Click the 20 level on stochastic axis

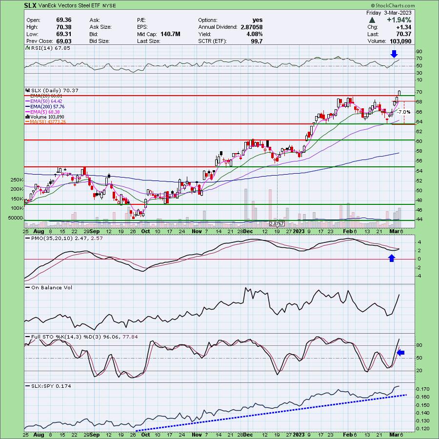click(x=419, y=370)
